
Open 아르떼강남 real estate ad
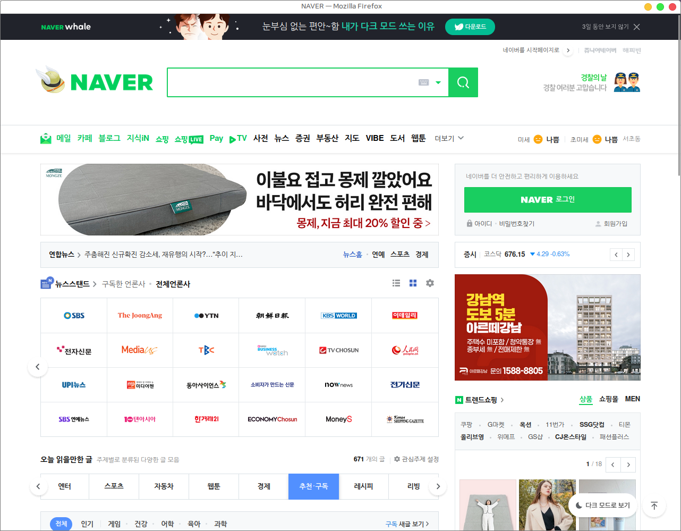[548, 327]
